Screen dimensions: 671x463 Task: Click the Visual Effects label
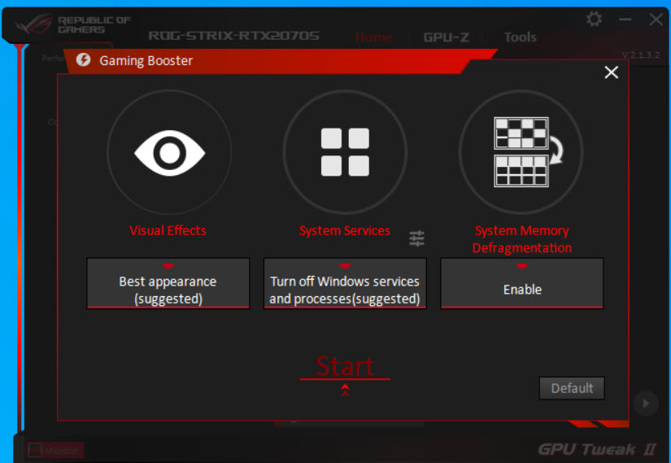pos(168,230)
